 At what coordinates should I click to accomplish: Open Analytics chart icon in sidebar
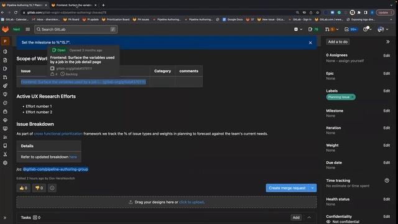click(x=5, y=137)
